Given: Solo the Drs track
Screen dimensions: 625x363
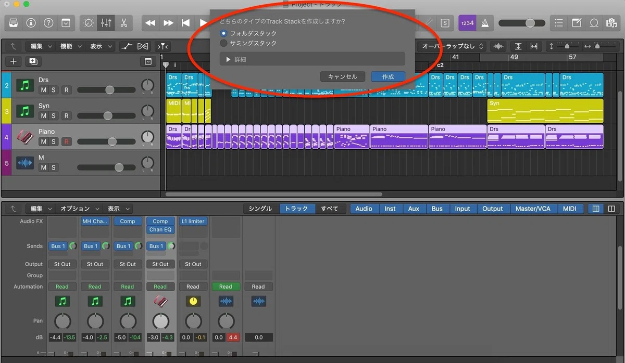Looking at the screenshot, I should point(54,90).
